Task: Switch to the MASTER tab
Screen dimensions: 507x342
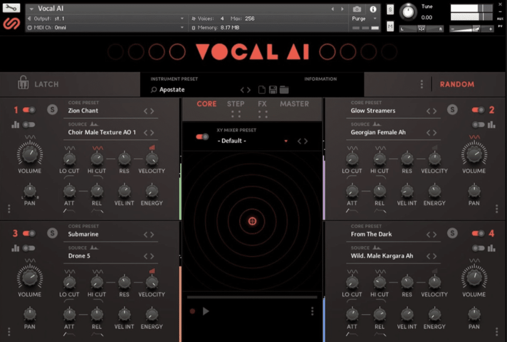Action: (x=294, y=104)
